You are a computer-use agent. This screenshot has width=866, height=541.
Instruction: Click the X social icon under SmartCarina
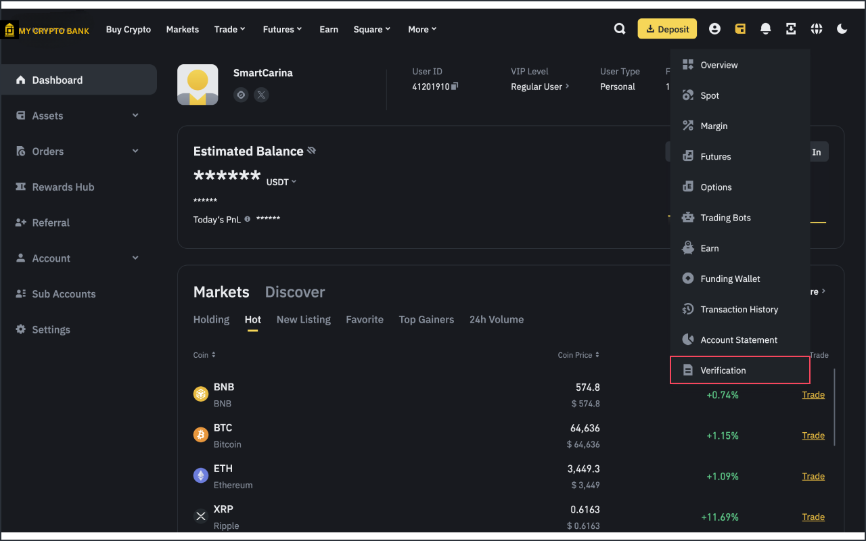261,95
